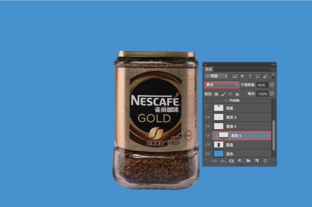Click the new group folder icon
This screenshot has height=207, width=312.
click(248, 161)
